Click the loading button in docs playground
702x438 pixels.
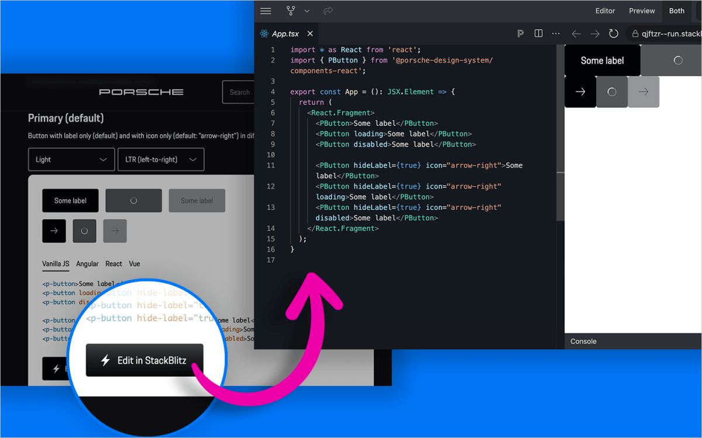133,200
